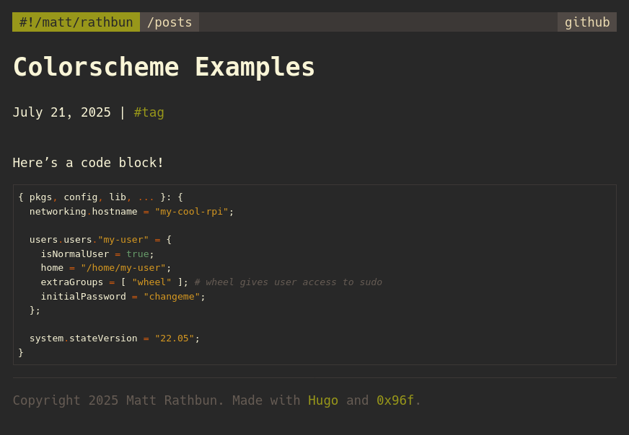The image size is (629, 435).
Task: Click system.stateVersion in the code block
Action: (83, 338)
